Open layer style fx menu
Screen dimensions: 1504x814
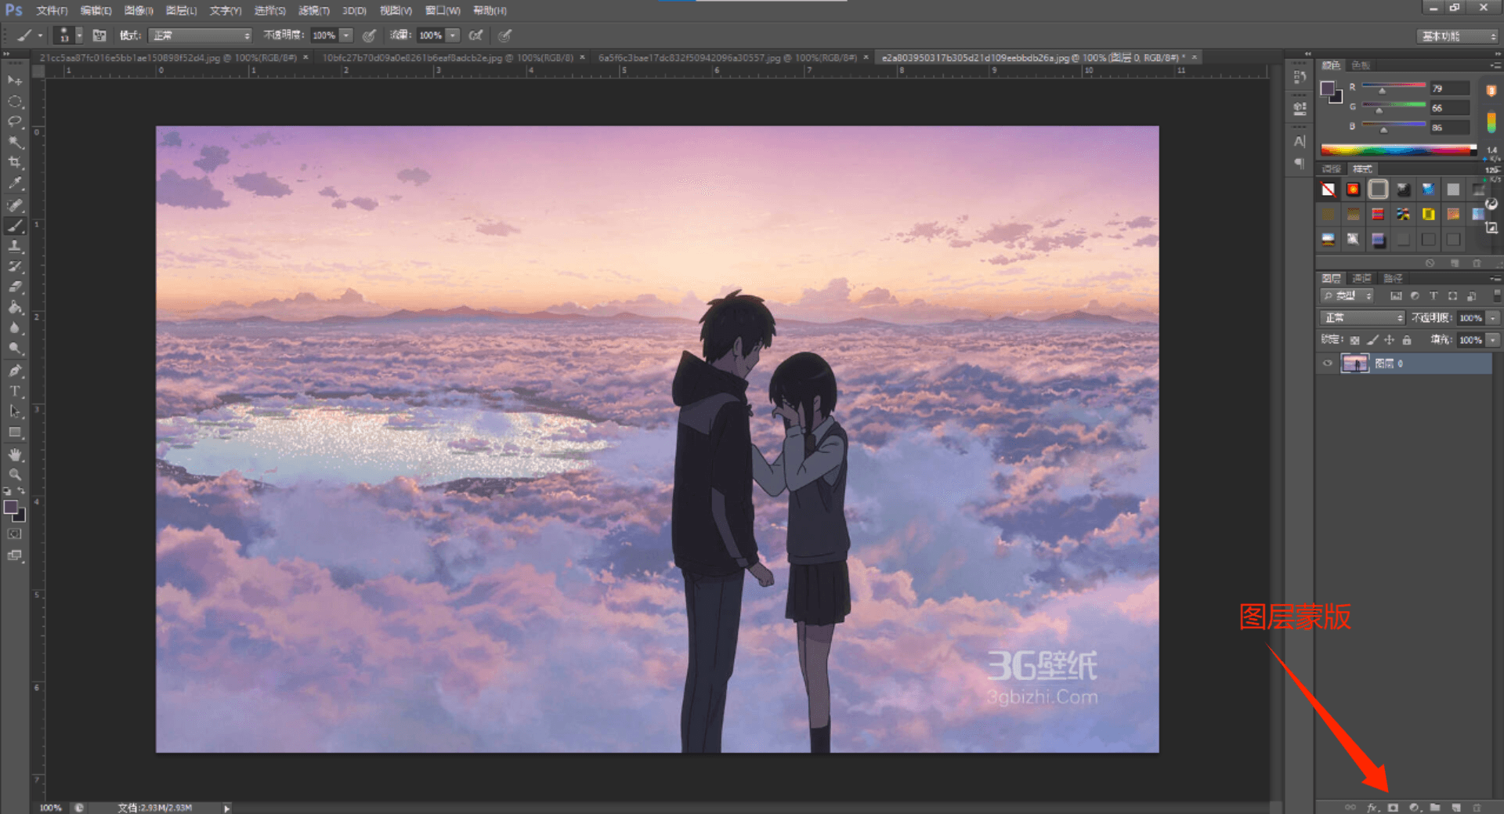1372,807
